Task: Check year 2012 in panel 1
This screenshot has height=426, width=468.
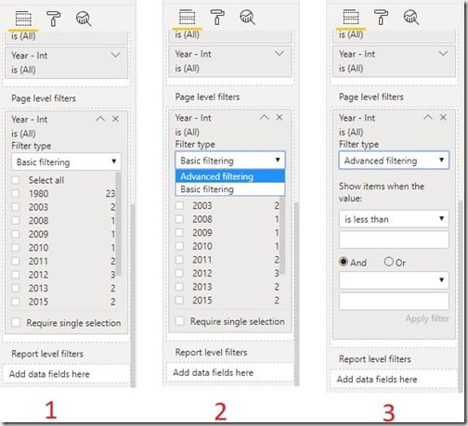Action: (x=16, y=275)
